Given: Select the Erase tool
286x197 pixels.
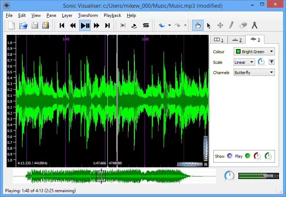Looking at the screenshot, I should coord(243,25).
